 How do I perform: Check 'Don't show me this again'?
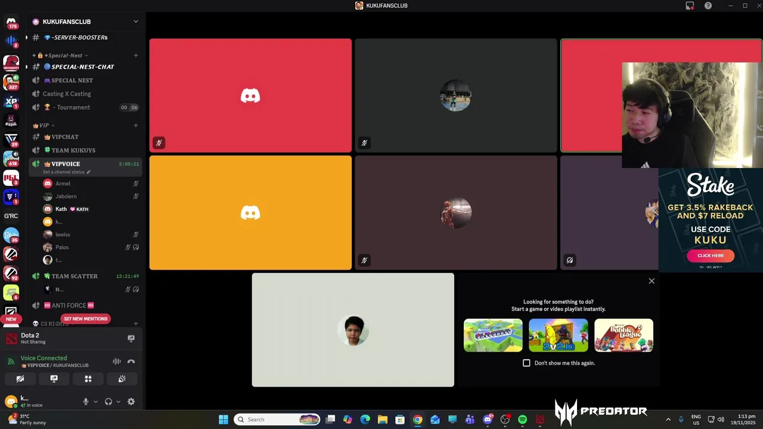coord(526,363)
